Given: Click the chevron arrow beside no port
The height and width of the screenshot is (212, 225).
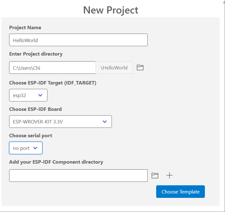Looking at the screenshot, I should (35, 148).
